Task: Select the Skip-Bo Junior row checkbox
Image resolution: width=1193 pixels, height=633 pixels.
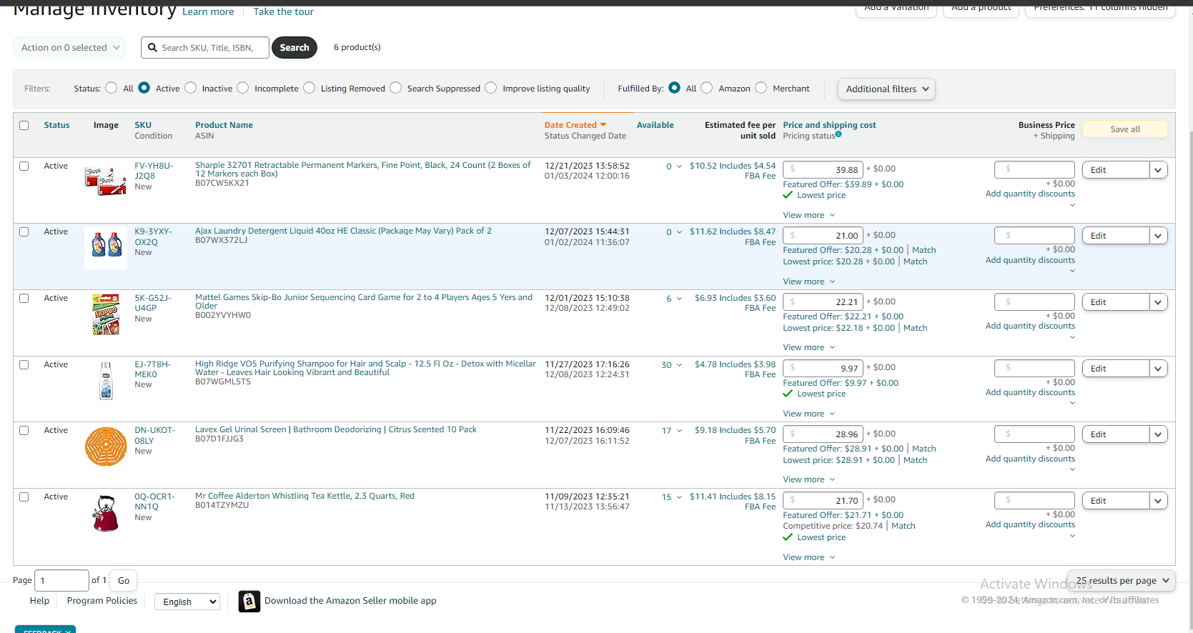Action: click(24, 298)
